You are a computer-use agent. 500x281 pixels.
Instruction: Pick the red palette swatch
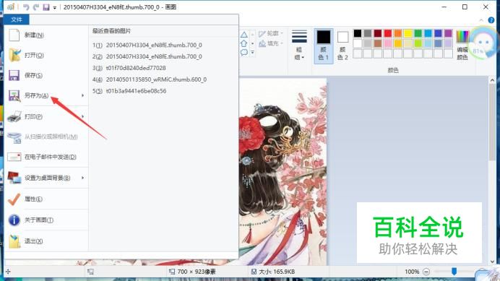click(x=388, y=33)
